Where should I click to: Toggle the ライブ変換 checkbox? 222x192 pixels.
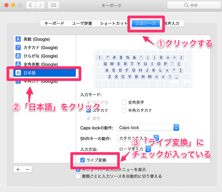click(x=83, y=160)
